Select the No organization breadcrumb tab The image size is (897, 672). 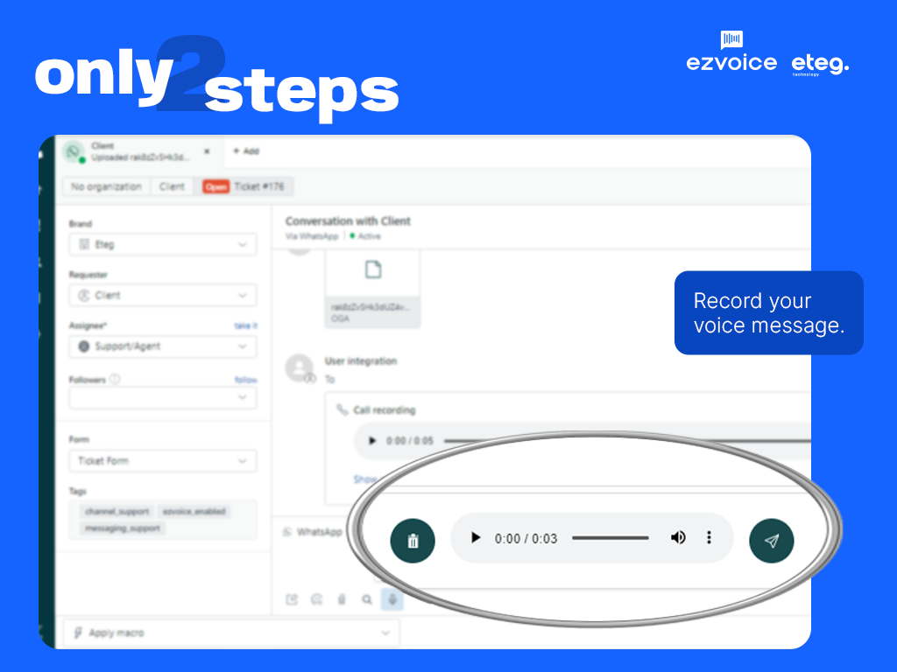tap(106, 186)
